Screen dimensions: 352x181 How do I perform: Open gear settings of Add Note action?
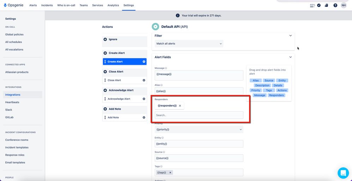[x=144, y=117]
